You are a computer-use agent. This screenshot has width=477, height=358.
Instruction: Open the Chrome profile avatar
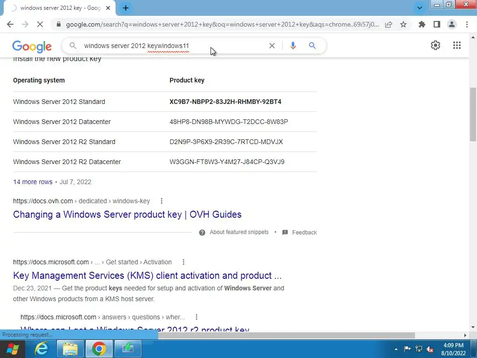(x=452, y=24)
